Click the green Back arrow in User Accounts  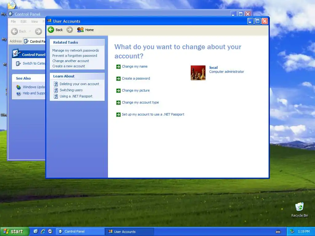point(51,30)
